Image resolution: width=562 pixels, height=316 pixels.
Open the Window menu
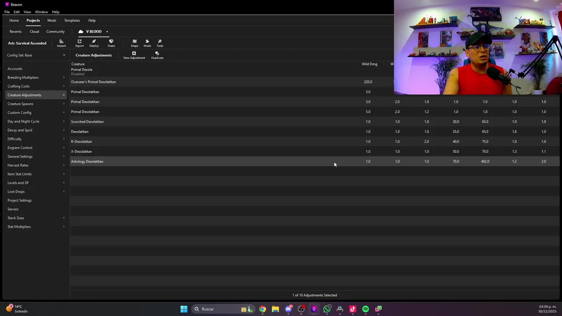[x=41, y=12]
